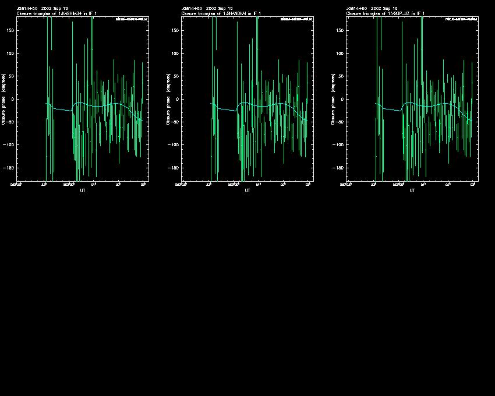This screenshot has height=396, width=495.
Task: Click 'Closure phase (degrees)' label of VSOP_UZ plot
Action: [333, 99]
